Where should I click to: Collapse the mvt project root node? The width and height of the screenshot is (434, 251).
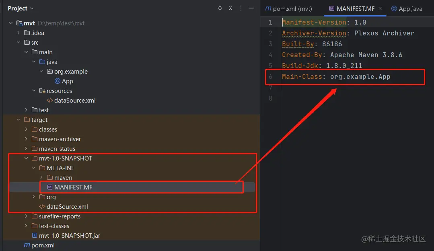click(x=11, y=23)
